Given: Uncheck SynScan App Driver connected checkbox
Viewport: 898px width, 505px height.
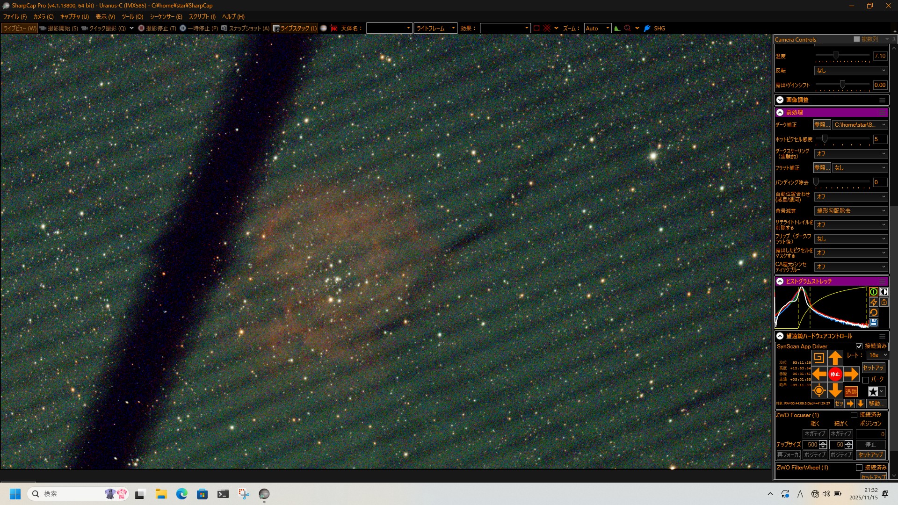Looking at the screenshot, I should (859, 346).
